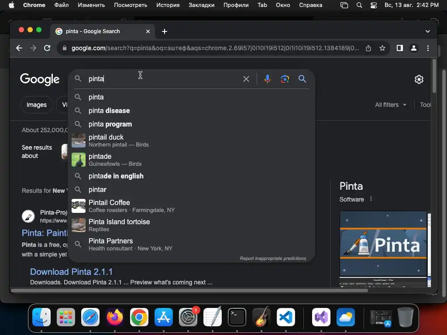Clear the search box with the X icon
The width and height of the screenshot is (447, 335).
point(246,79)
